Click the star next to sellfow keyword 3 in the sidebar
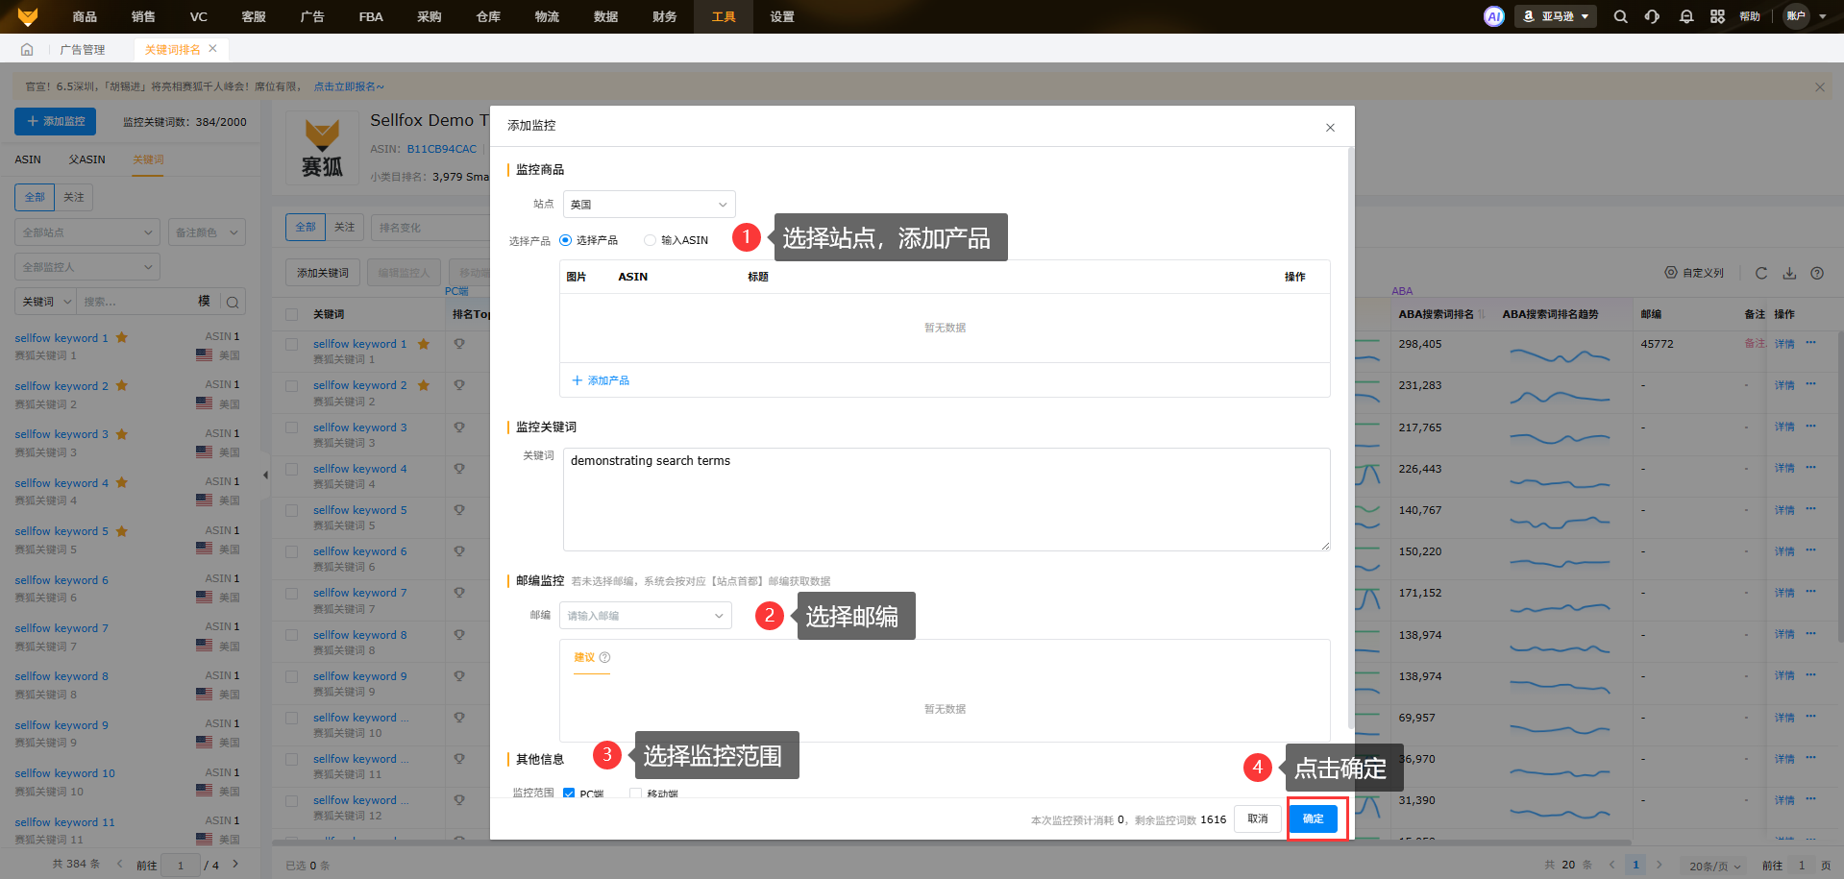Viewport: 1844px width, 879px height. coord(122,433)
